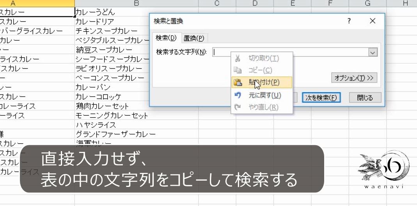Choose コピー(C) from context menu
The height and width of the screenshot is (206, 417).
click(x=262, y=70)
